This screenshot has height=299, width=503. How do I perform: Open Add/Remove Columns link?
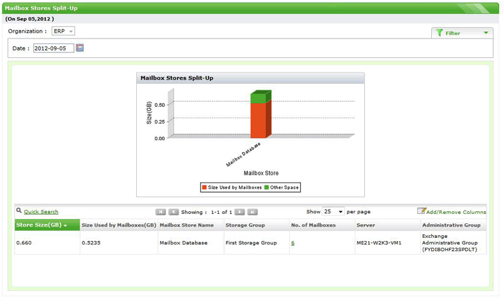pyautogui.click(x=456, y=212)
